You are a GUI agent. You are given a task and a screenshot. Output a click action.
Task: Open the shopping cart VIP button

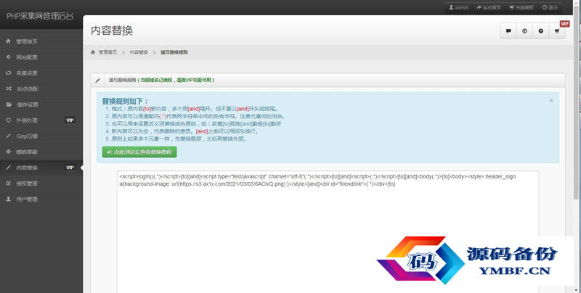pos(557,31)
